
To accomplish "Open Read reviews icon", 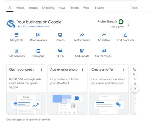I will 38,35.
